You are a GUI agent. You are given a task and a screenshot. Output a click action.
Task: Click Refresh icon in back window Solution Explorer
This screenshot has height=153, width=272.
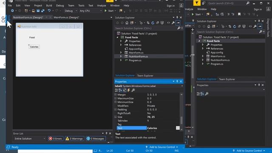[x=235, y=26]
